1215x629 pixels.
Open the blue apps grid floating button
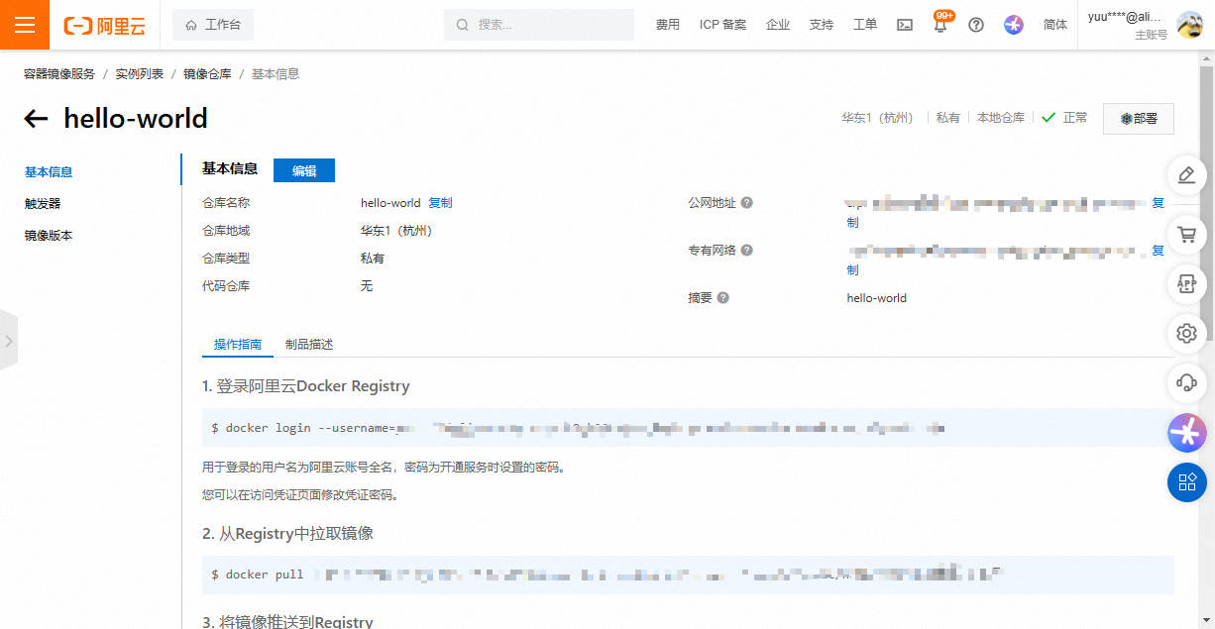(1186, 482)
